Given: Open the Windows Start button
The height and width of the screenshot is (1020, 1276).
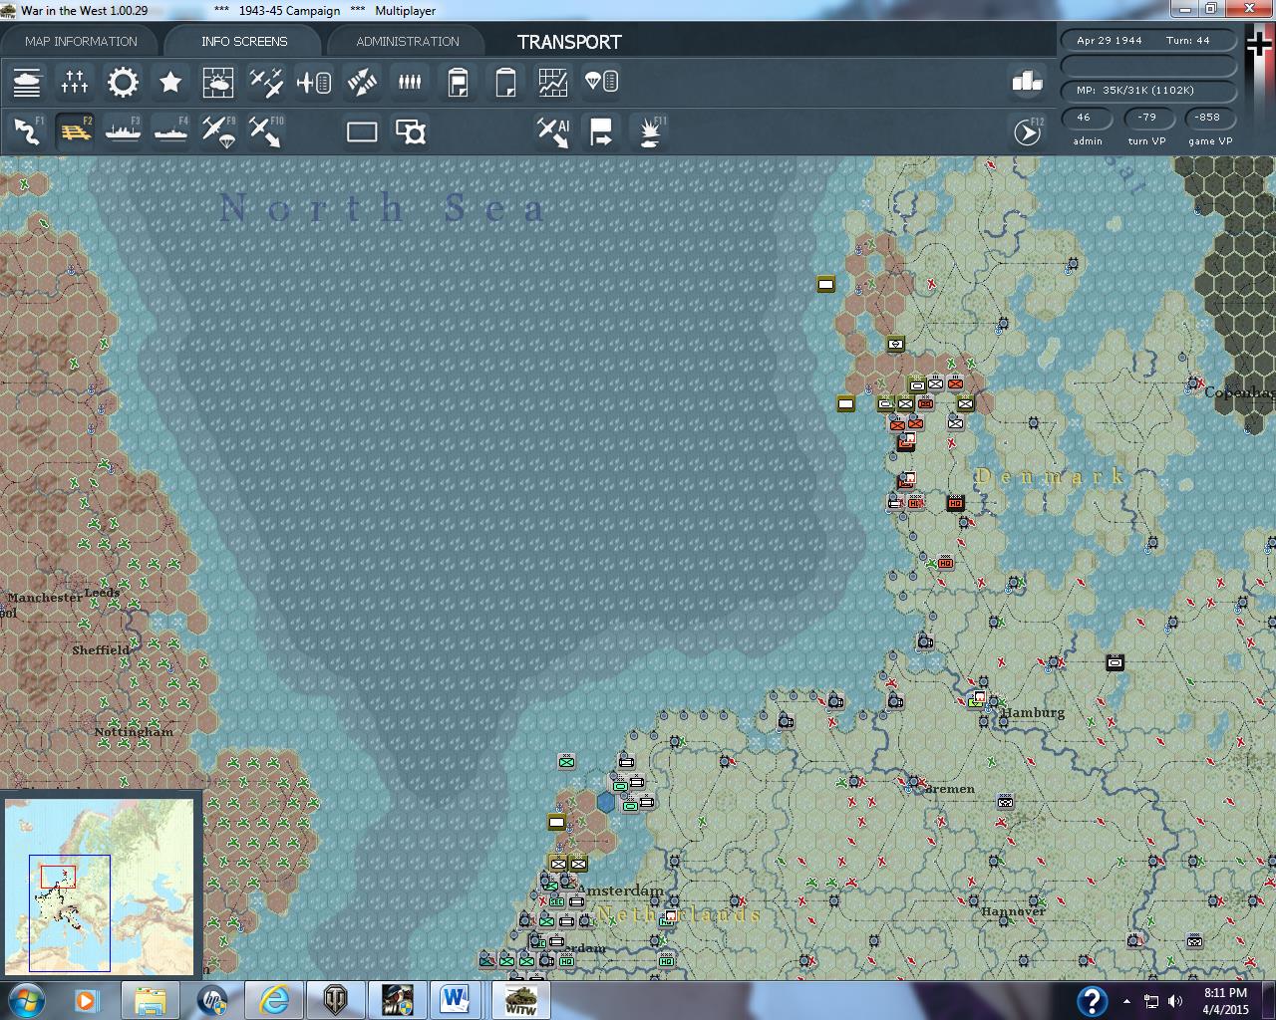Looking at the screenshot, I should [26, 999].
